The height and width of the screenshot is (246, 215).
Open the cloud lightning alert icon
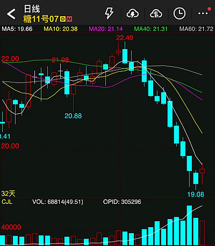(133, 13)
